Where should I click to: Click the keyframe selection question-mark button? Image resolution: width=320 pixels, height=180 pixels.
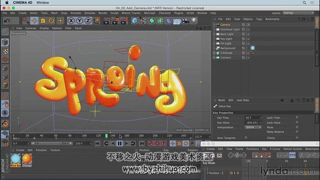click(164, 144)
